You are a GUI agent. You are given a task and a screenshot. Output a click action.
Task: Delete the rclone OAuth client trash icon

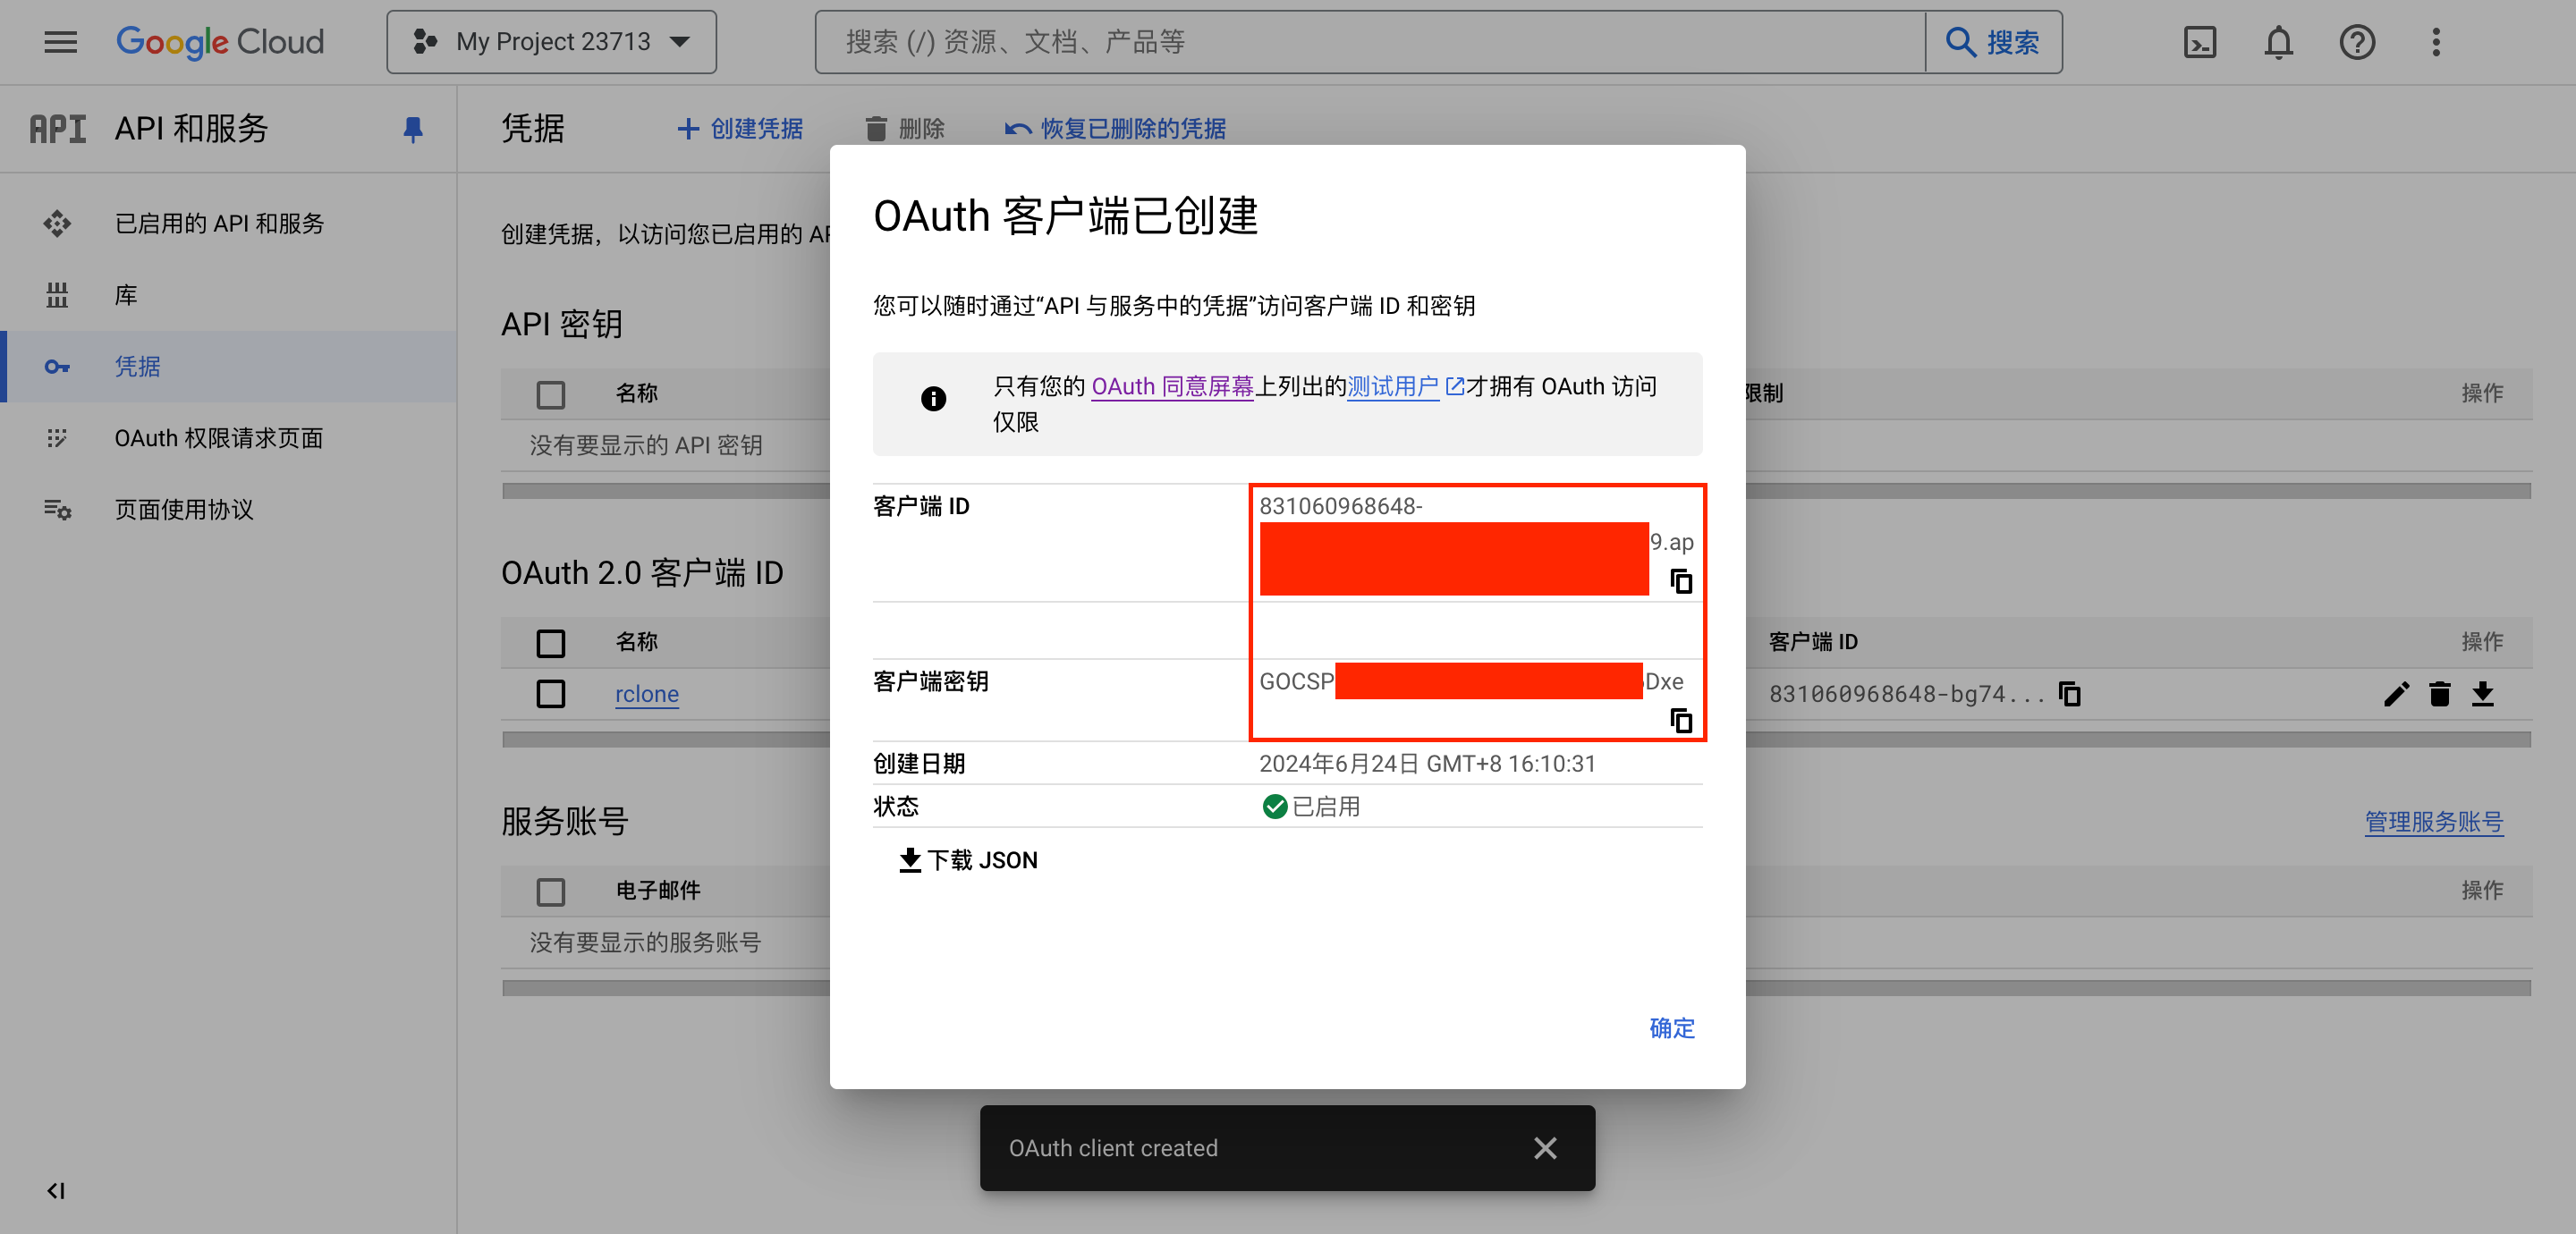click(2439, 693)
